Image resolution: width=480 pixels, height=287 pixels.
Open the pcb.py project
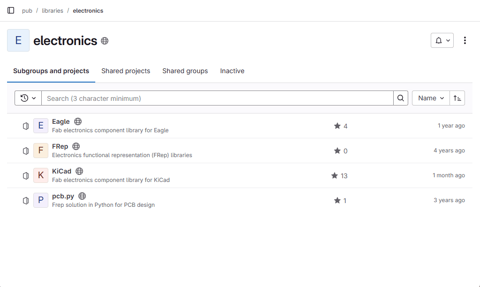pos(63,196)
